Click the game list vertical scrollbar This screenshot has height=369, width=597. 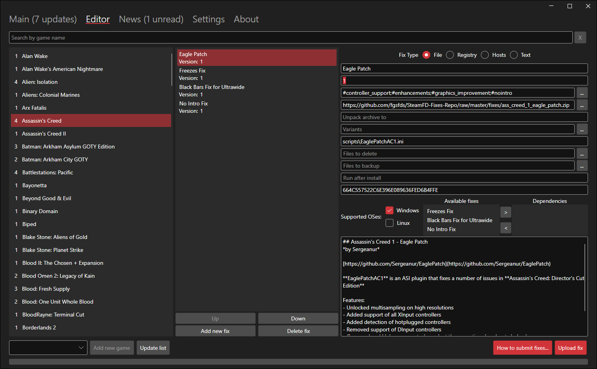pos(172,70)
